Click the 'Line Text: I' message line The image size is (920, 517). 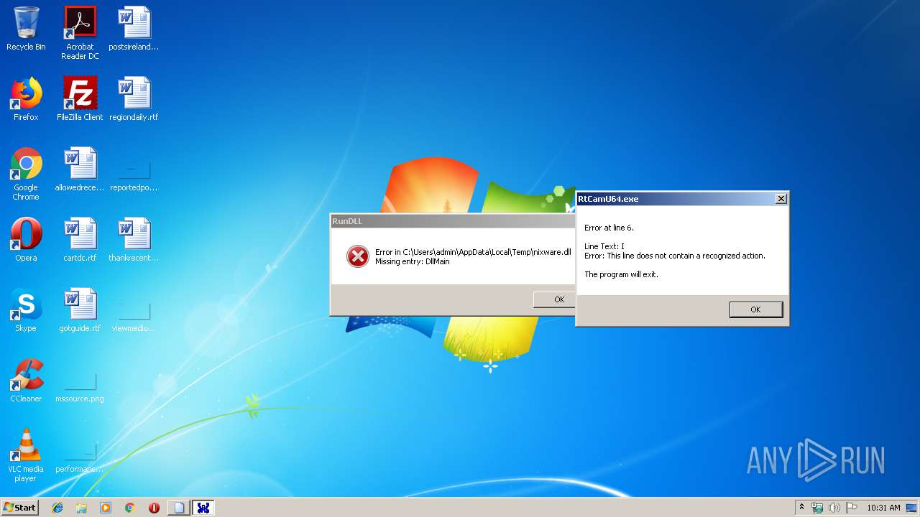point(604,246)
